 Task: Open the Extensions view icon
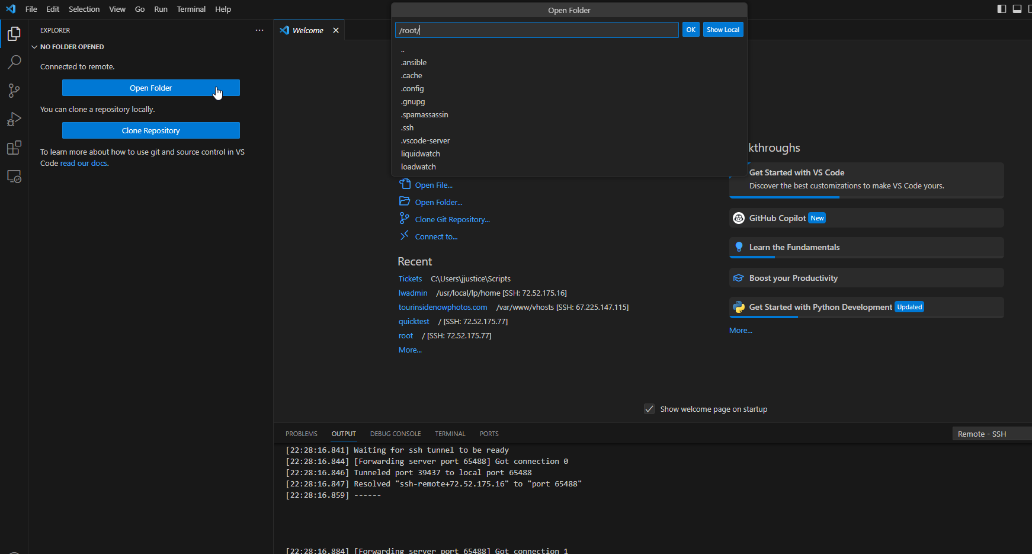(x=14, y=148)
